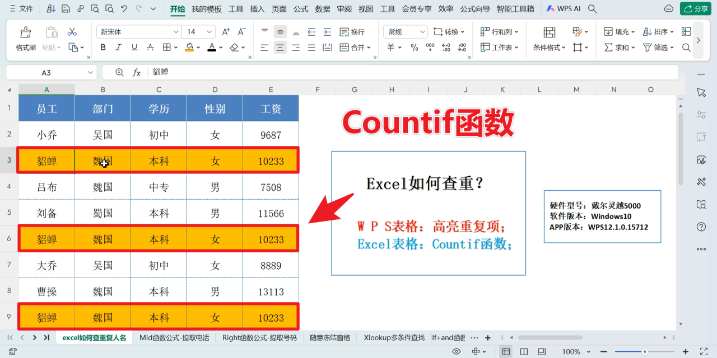Toggle middle vertical alignment
717x358 pixels.
[280, 32]
